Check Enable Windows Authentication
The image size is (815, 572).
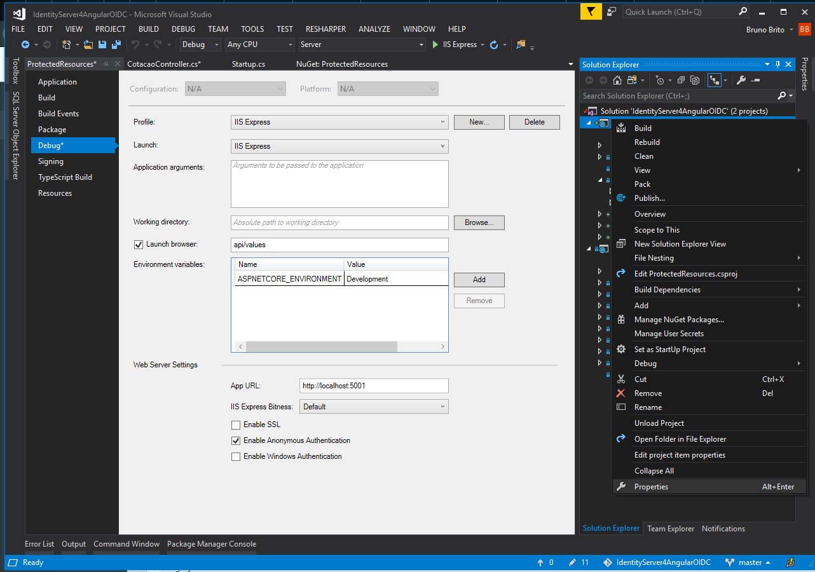click(x=236, y=456)
